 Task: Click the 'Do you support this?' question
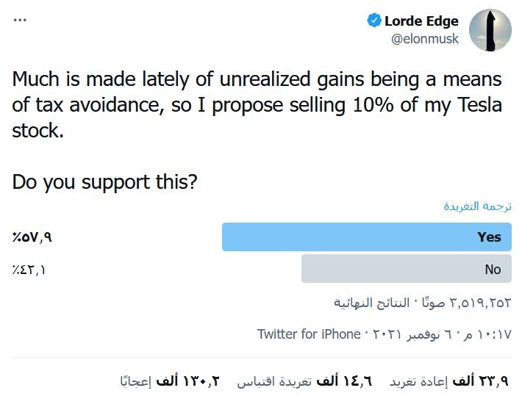click(x=105, y=181)
